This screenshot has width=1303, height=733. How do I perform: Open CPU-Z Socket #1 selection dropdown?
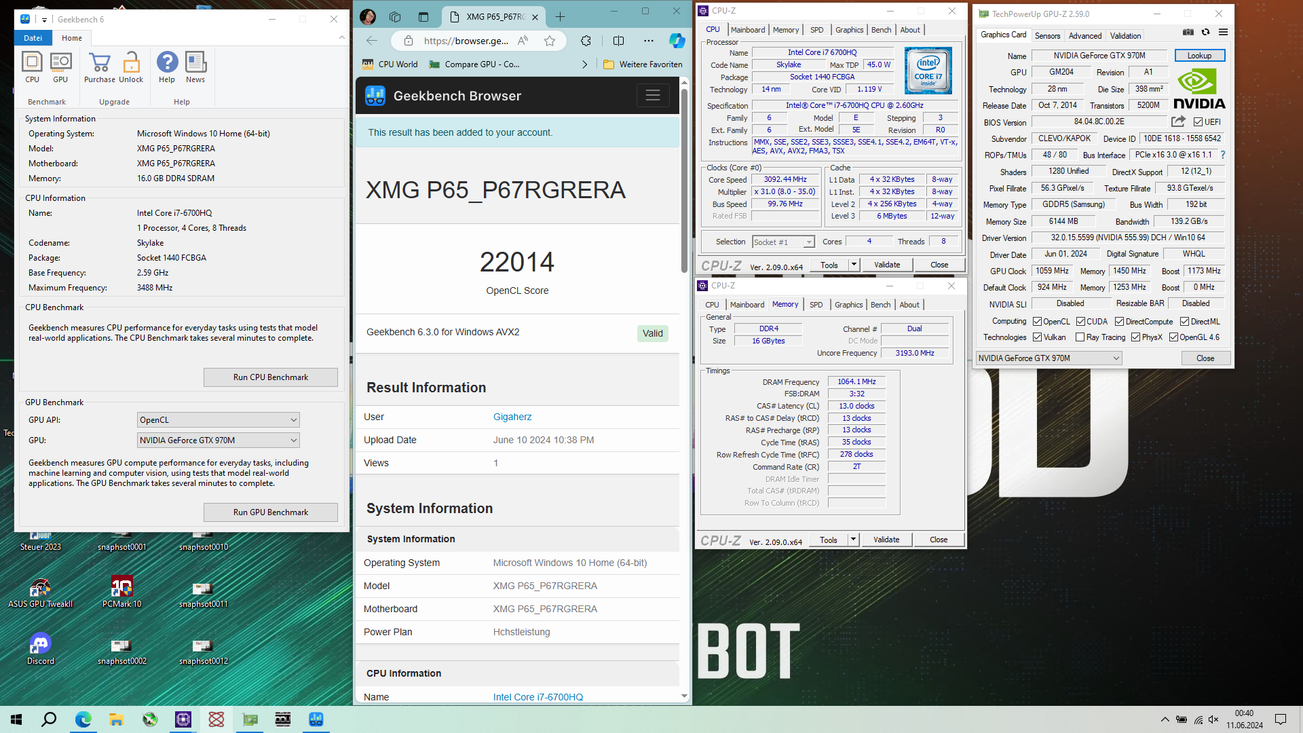782,242
